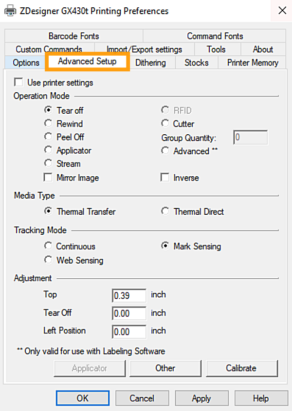Click the 'Media Type' section heading

pos(35,196)
